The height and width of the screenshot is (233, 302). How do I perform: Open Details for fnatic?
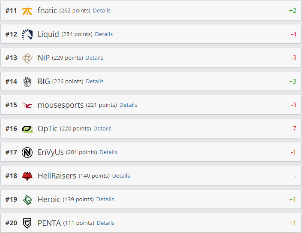(x=102, y=11)
